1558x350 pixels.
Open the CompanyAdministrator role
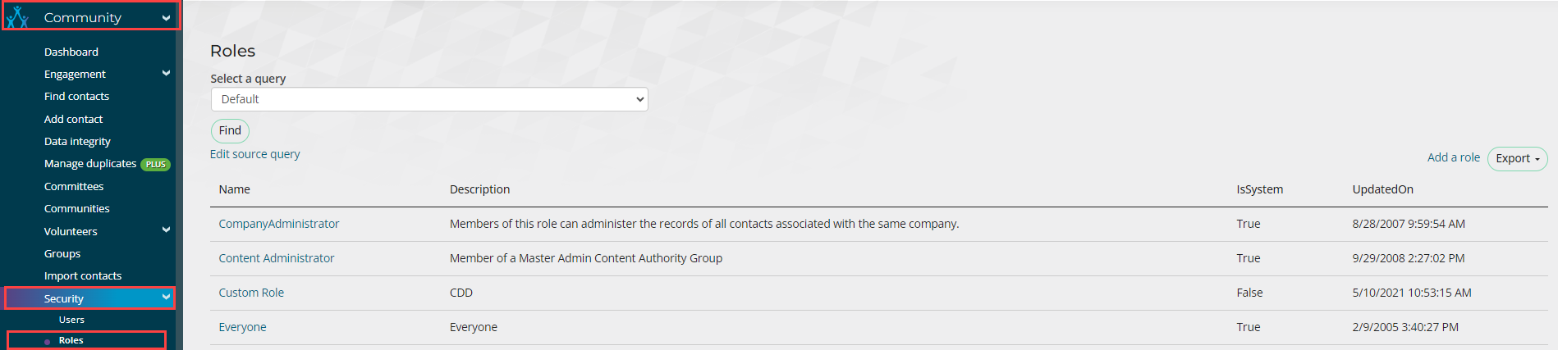[279, 224]
